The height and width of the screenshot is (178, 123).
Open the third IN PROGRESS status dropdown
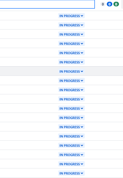pyautogui.click(x=71, y=34)
